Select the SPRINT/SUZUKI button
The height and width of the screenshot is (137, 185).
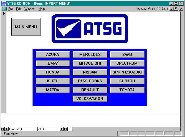[127, 72]
